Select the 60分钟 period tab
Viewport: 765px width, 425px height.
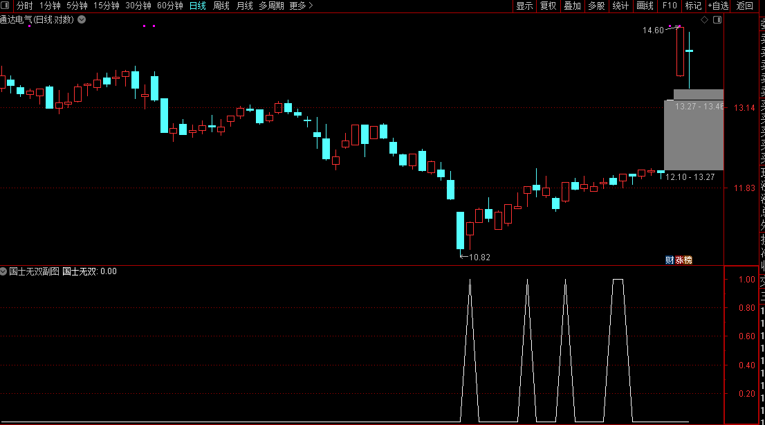click(169, 6)
